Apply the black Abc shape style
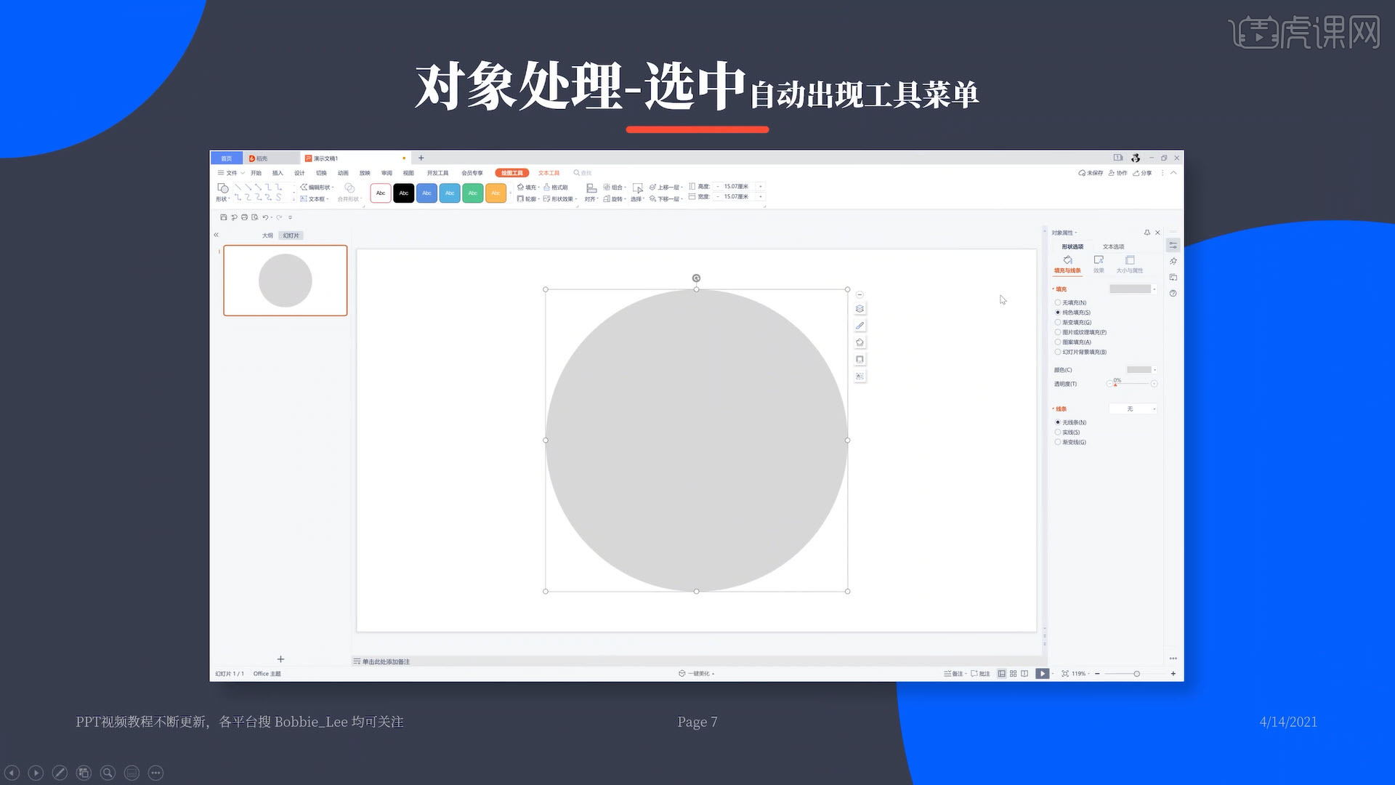The image size is (1395, 785). (403, 193)
